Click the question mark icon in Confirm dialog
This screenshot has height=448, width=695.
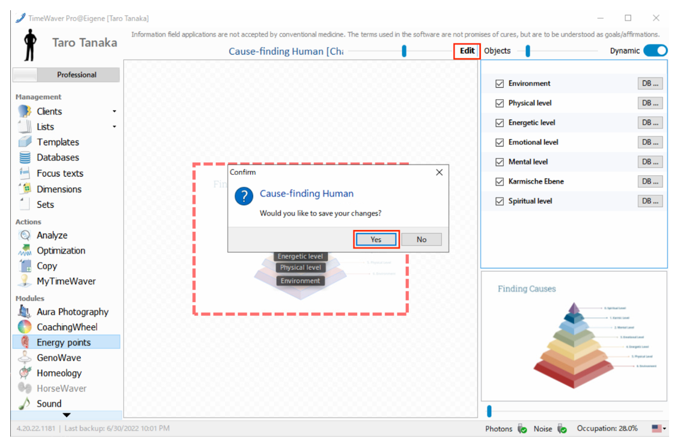pyautogui.click(x=243, y=196)
